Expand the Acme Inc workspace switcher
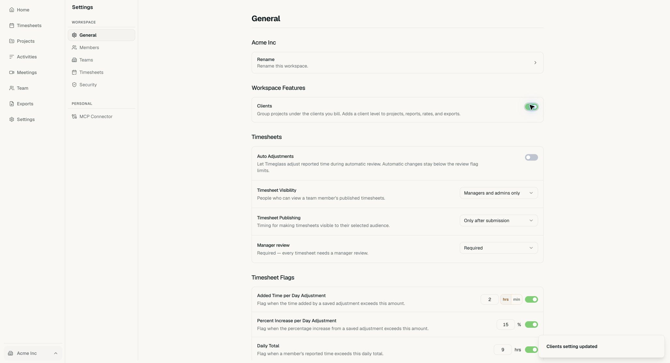This screenshot has width=670, height=363. (33, 353)
